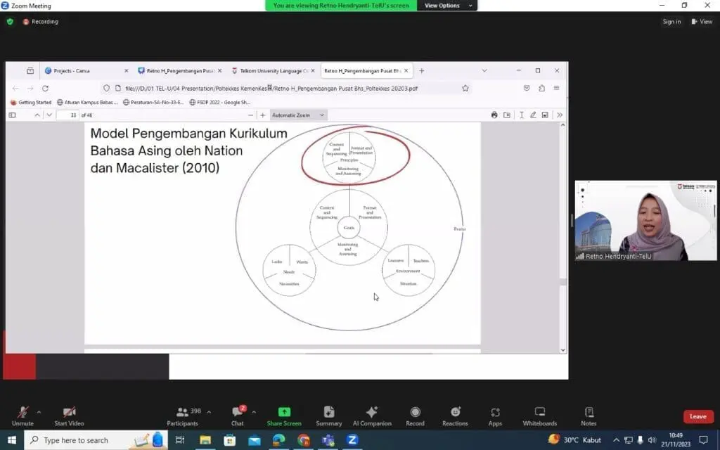Expand the Participants options arrow

209,412
